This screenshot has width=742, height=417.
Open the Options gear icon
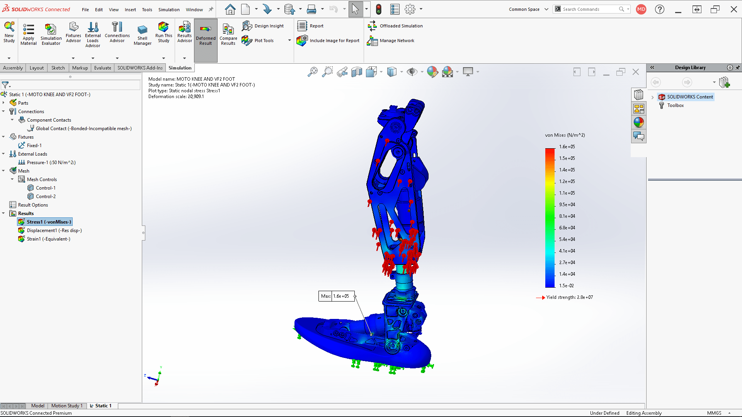tap(410, 9)
